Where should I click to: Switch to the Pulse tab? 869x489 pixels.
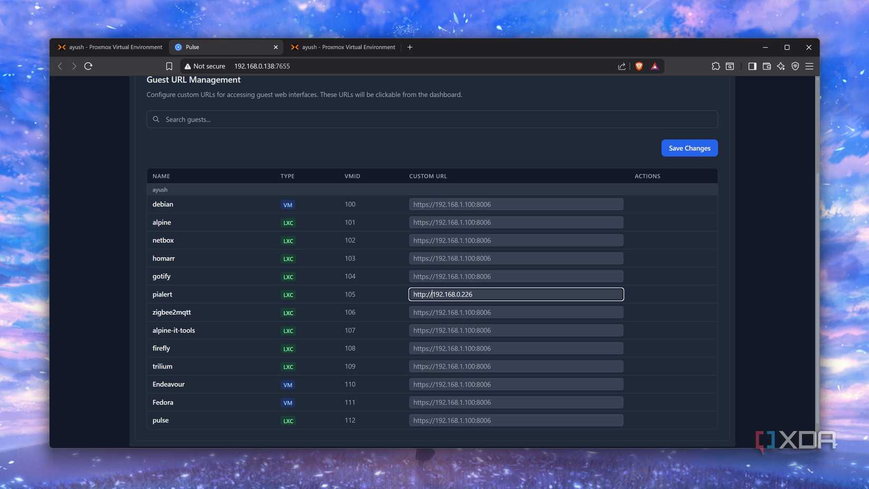click(226, 47)
